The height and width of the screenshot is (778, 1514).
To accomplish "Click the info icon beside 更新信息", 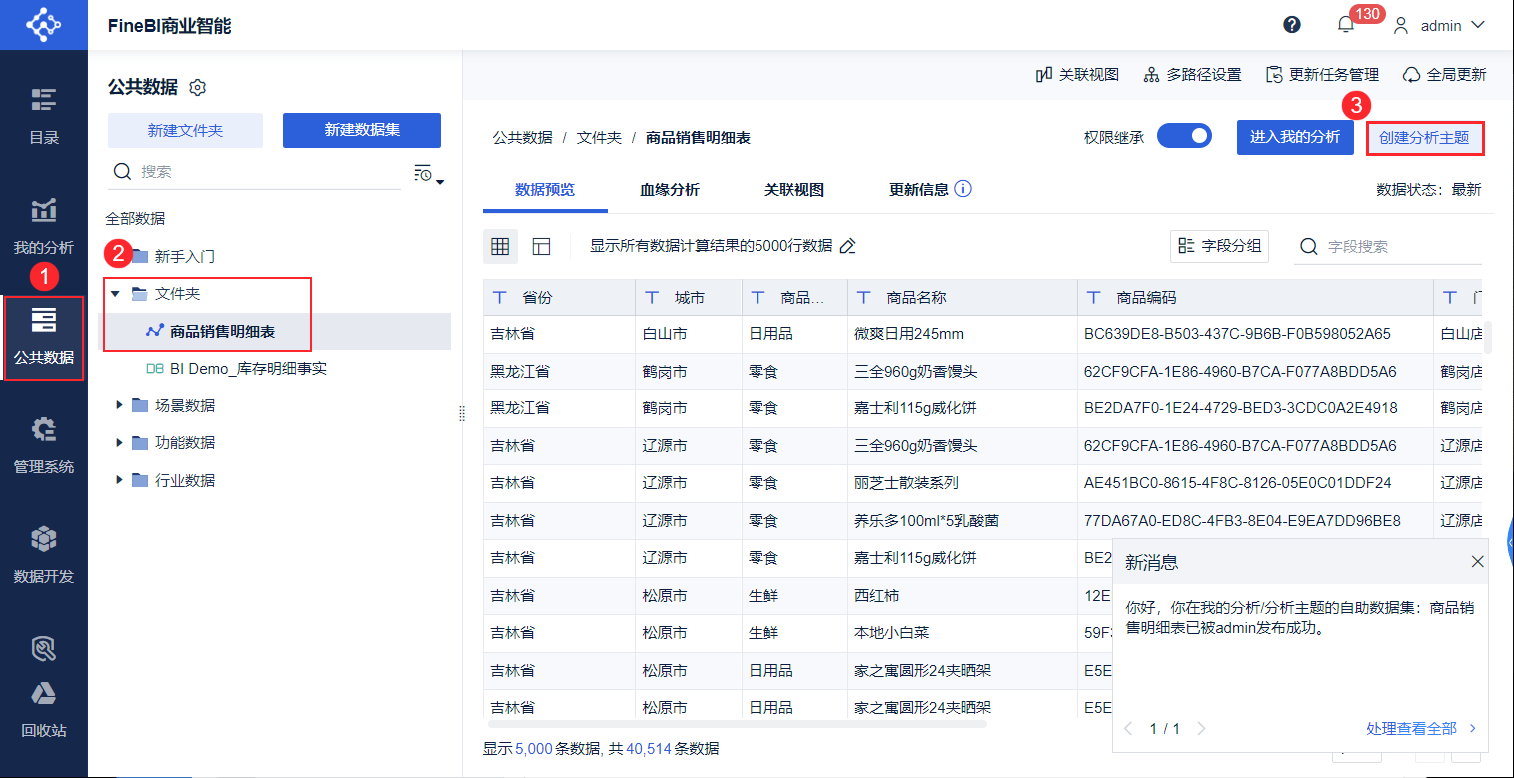I will coord(963,189).
